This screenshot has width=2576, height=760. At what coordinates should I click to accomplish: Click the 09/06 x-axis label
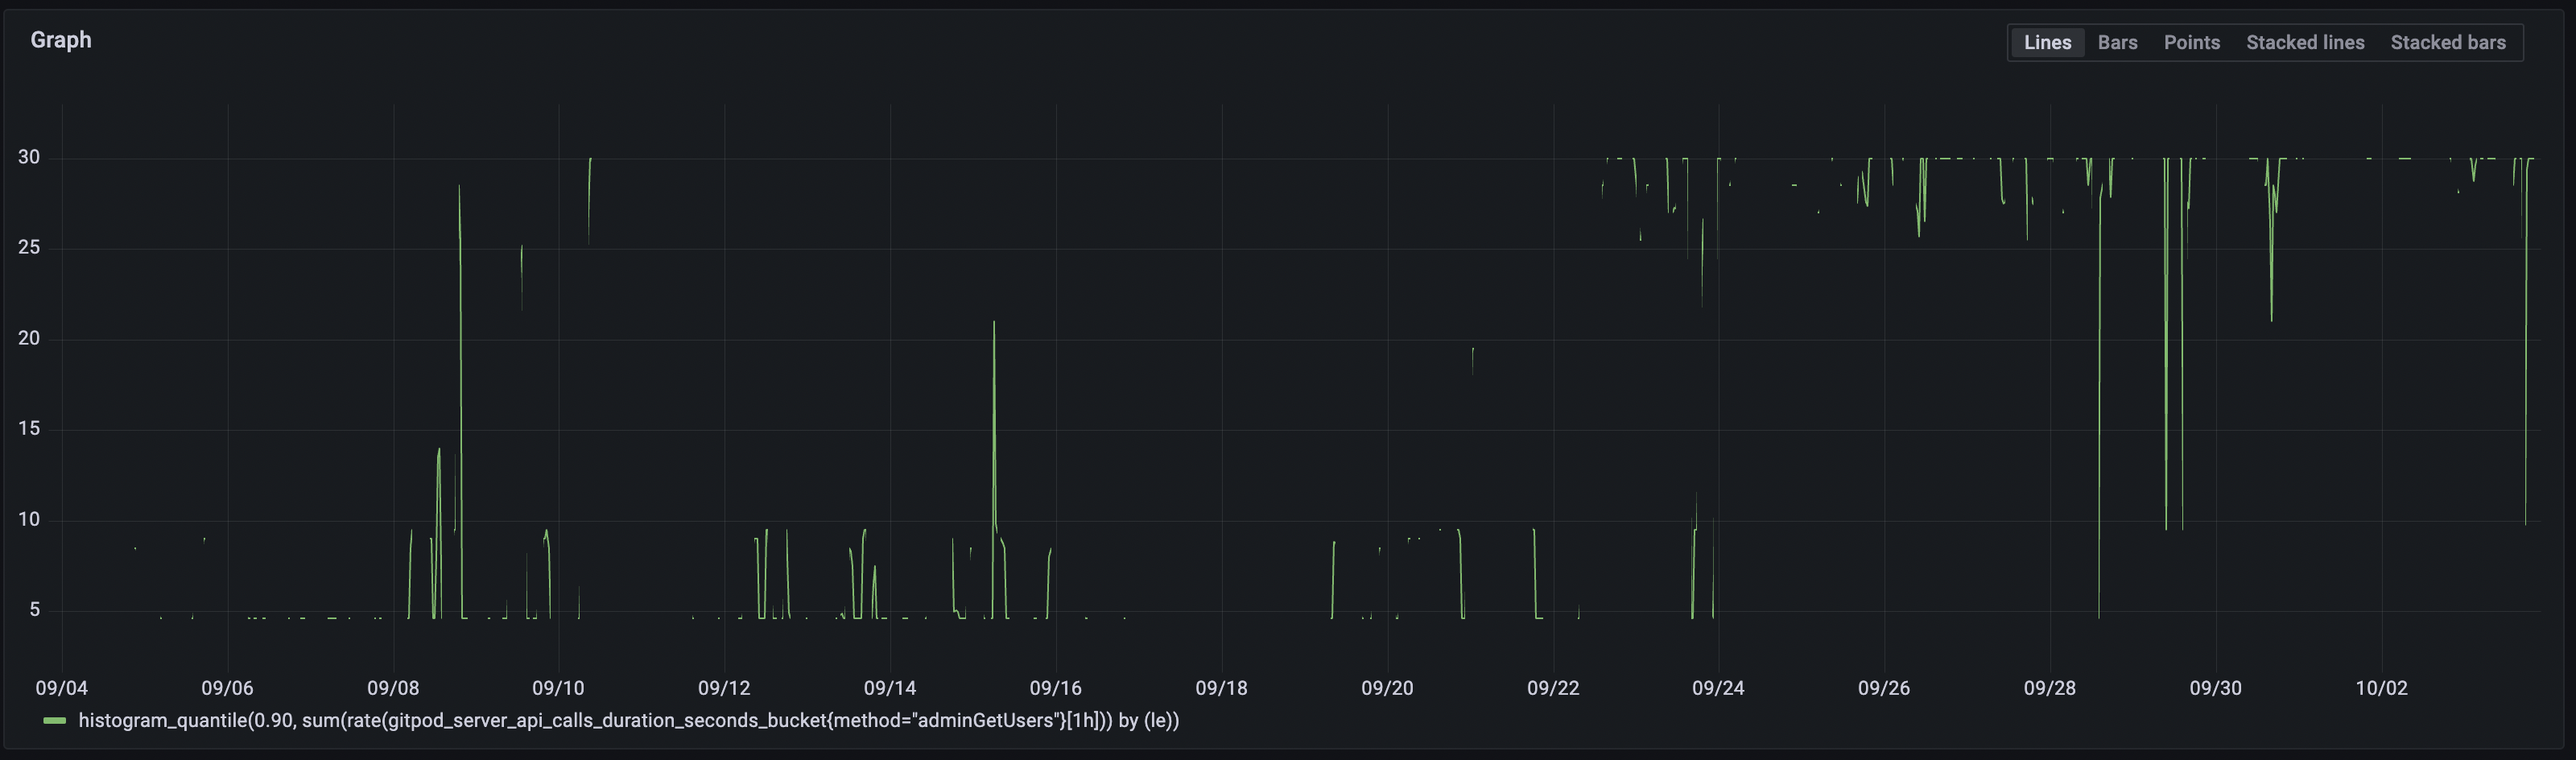227,688
